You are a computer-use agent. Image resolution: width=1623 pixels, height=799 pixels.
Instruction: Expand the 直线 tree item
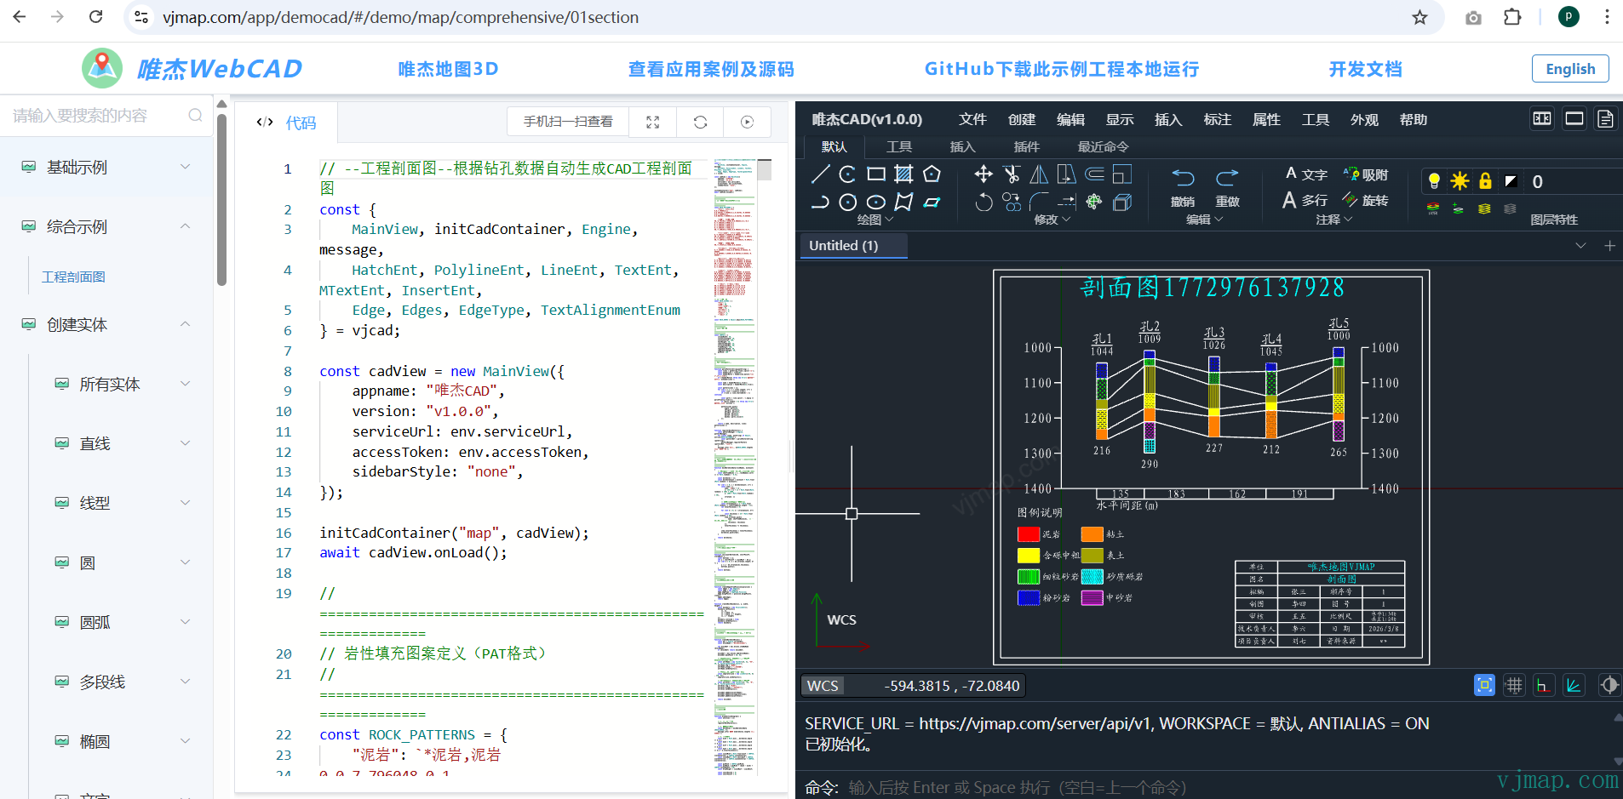tap(185, 443)
